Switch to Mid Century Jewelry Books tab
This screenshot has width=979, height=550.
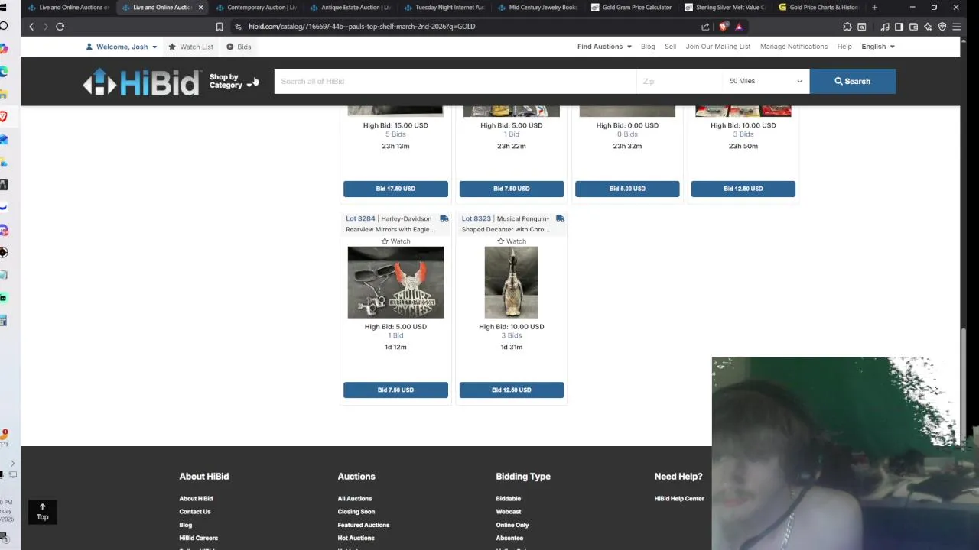538,7
